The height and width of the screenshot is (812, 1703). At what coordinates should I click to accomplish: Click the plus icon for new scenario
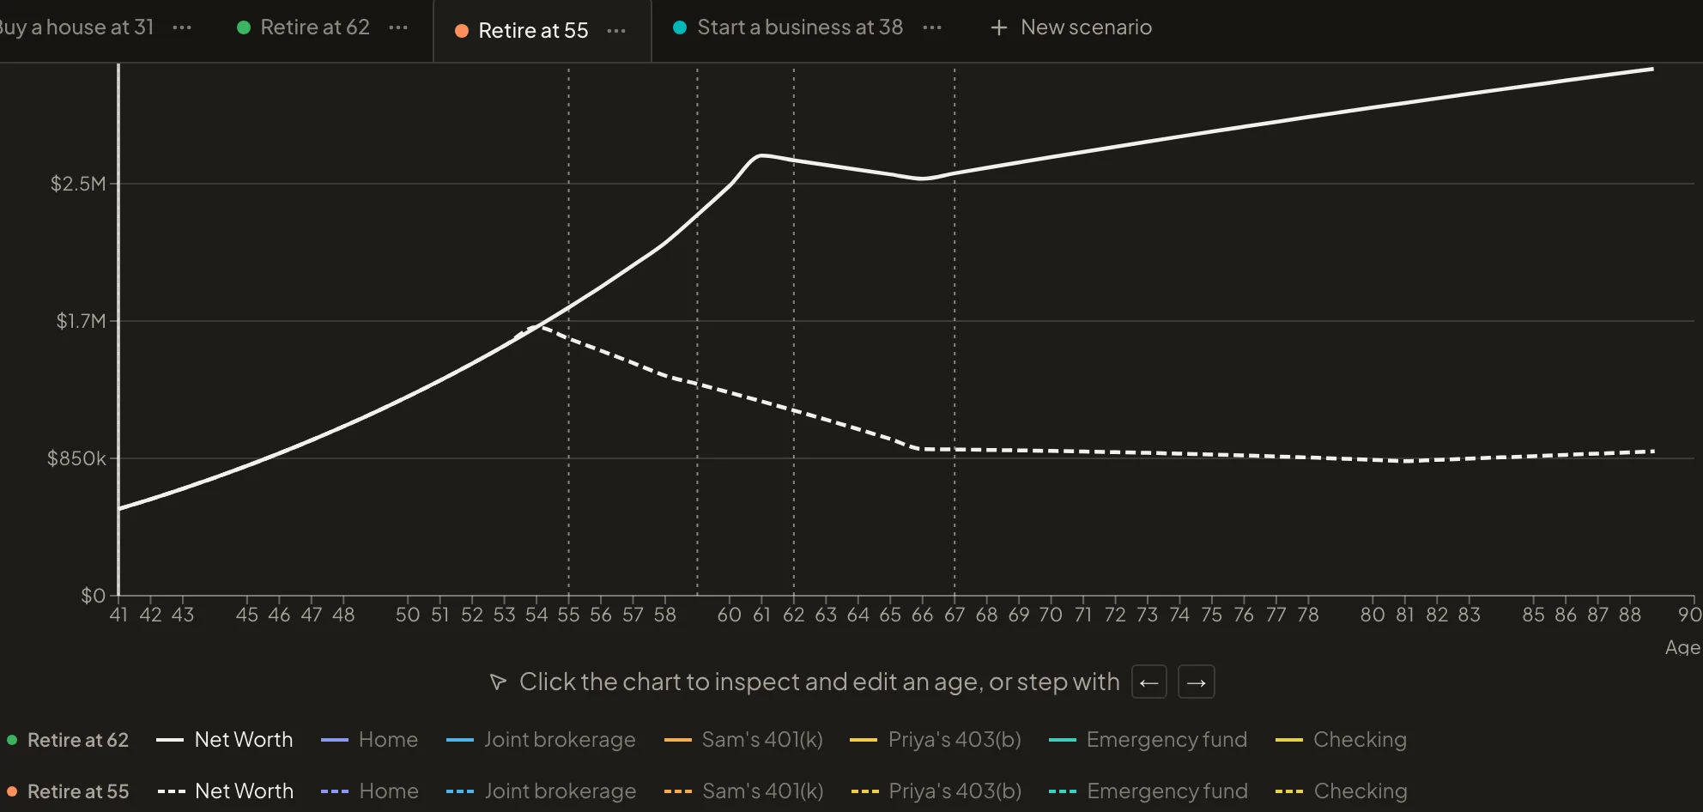coord(998,27)
